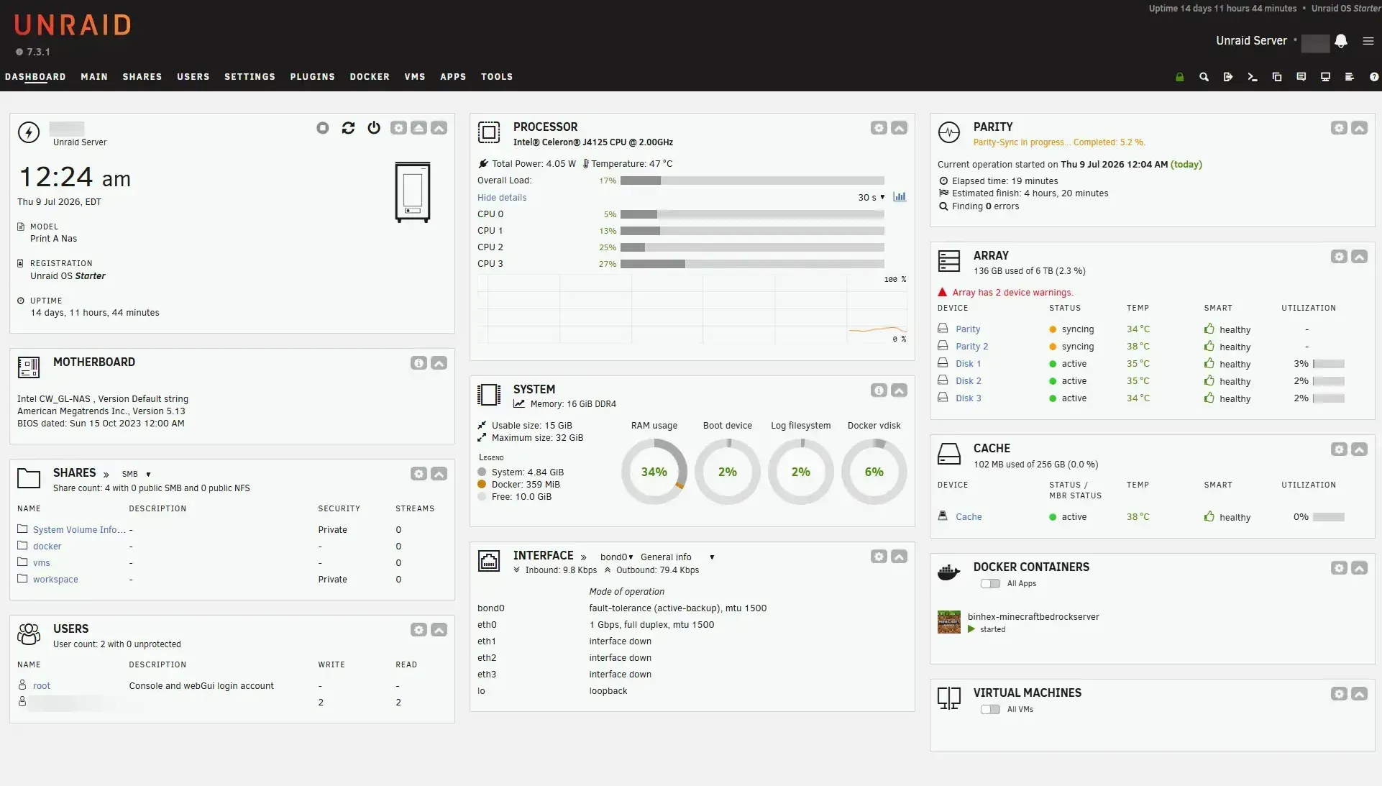Open the General info dropdown

(677, 557)
